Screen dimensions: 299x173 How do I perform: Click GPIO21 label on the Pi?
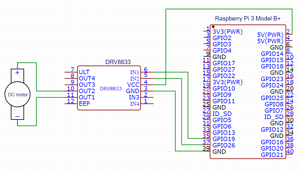point(272,155)
